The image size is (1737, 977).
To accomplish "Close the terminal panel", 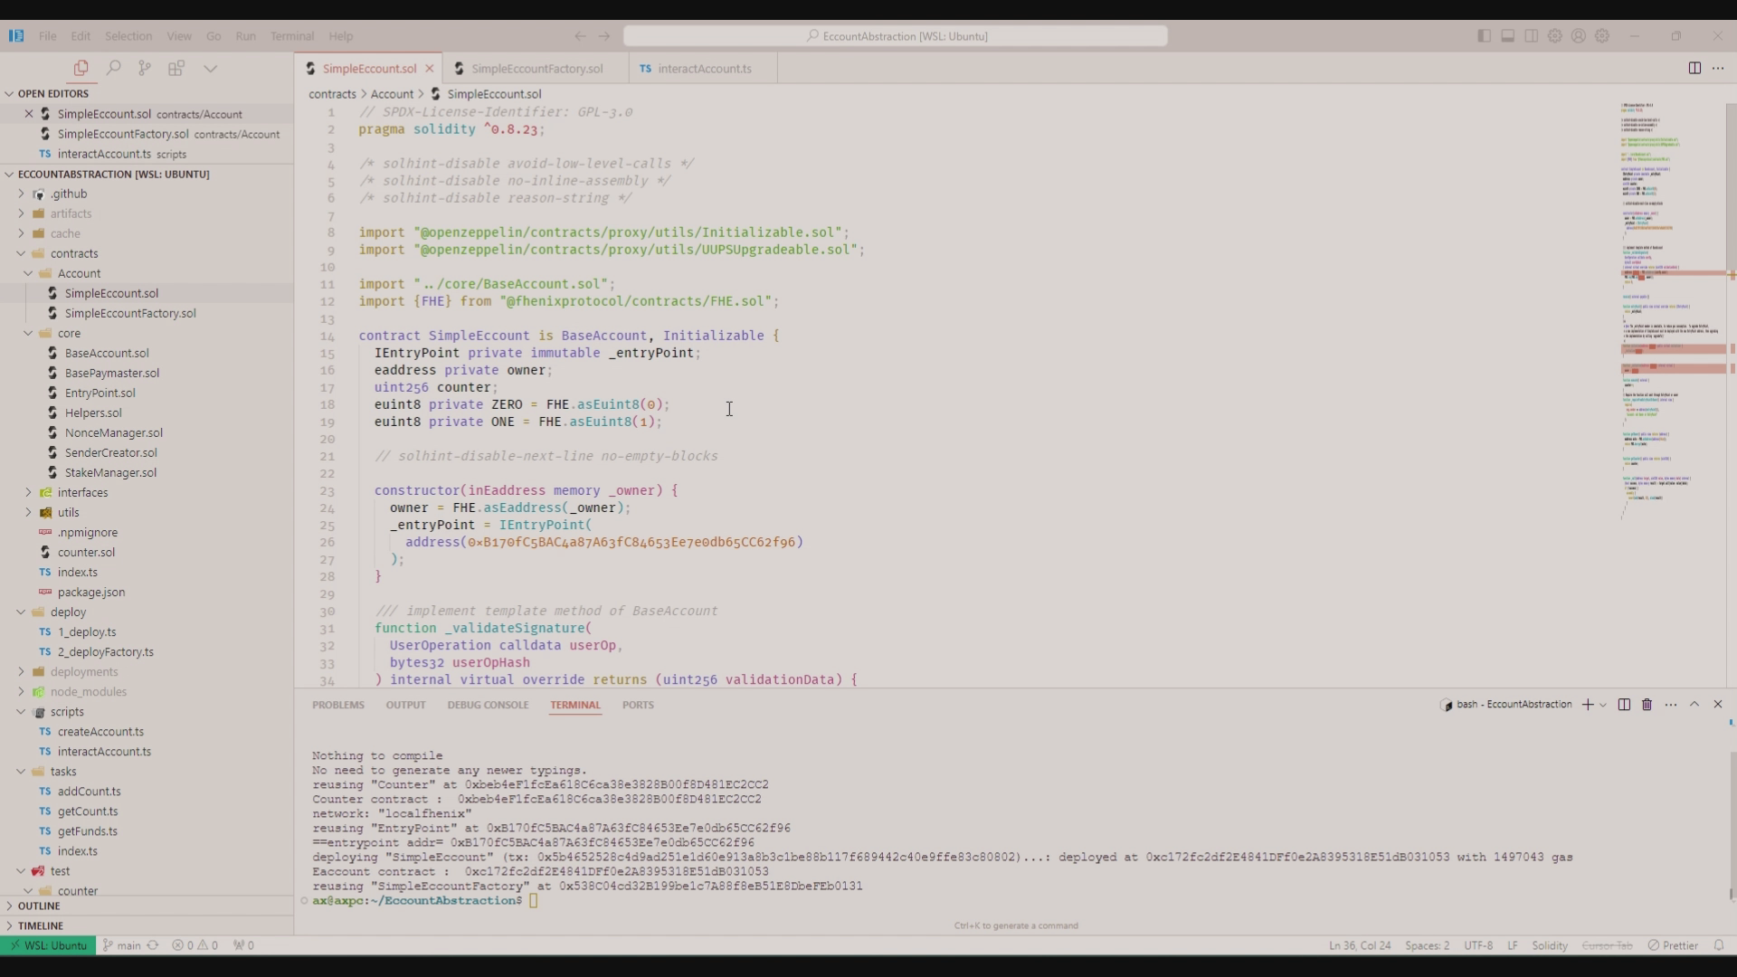I will click(1718, 705).
